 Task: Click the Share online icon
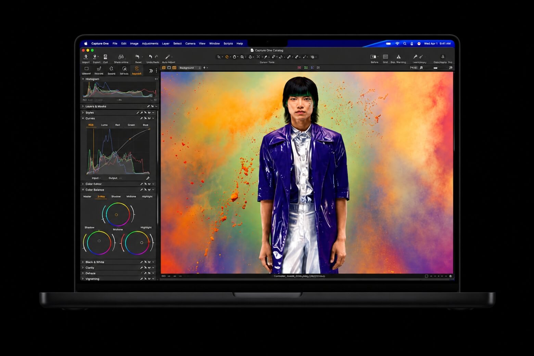121,57
